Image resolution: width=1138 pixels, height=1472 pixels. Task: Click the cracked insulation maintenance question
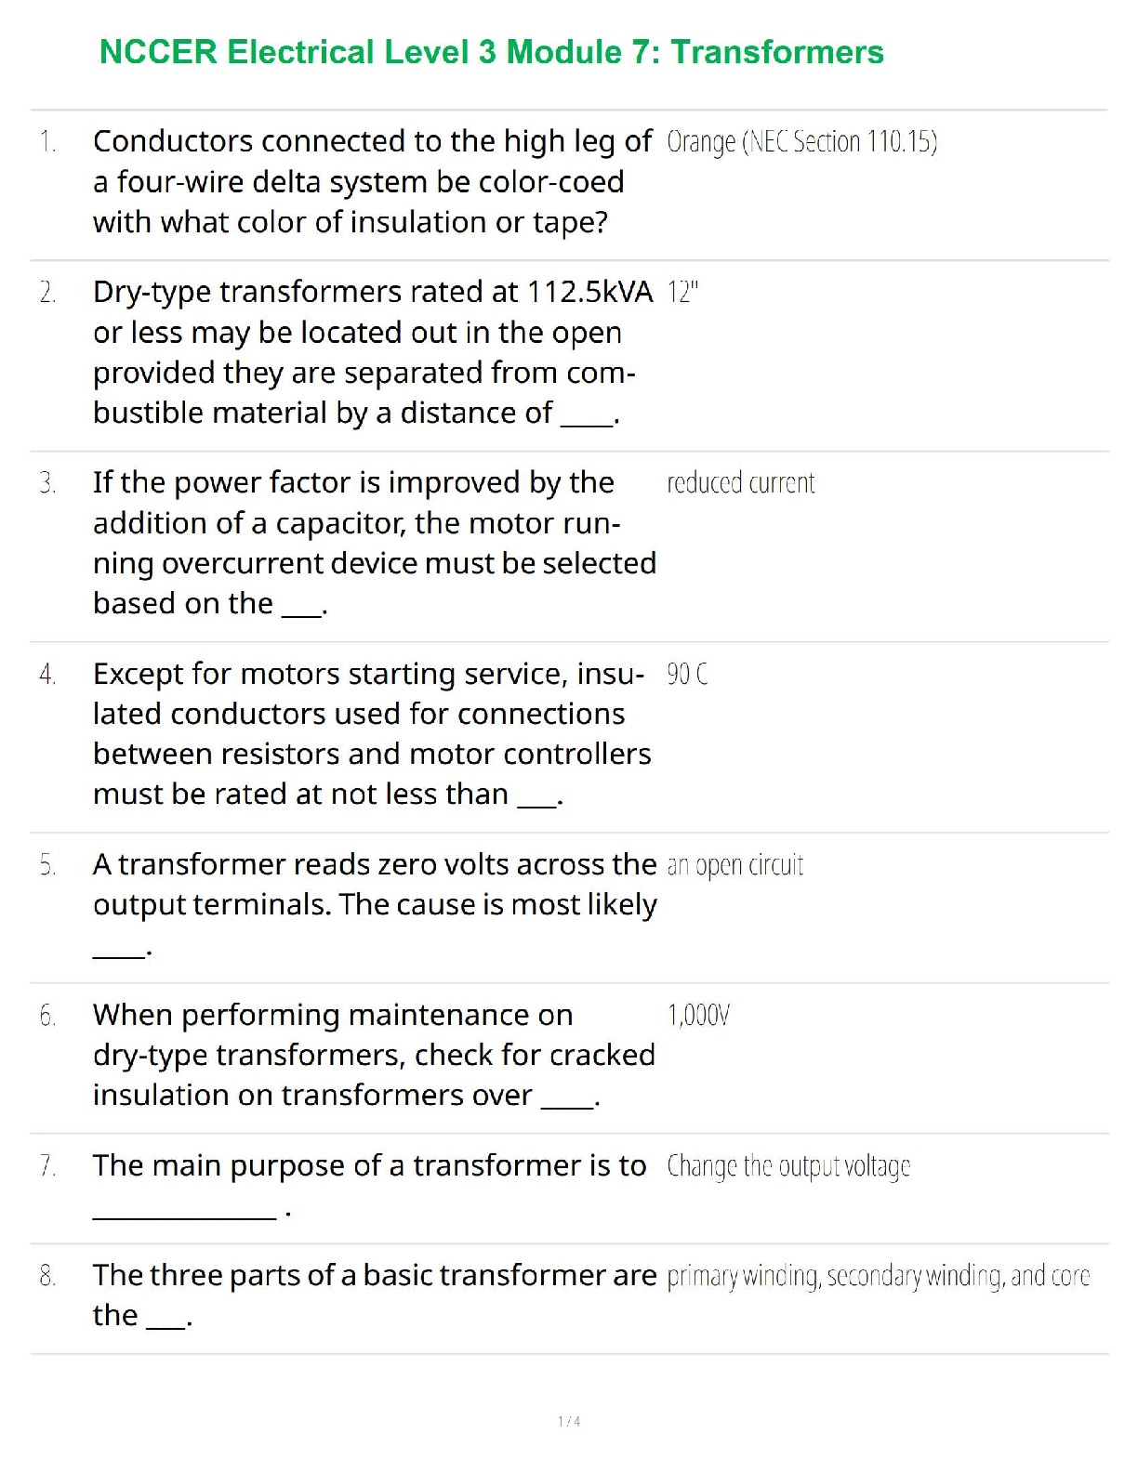click(372, 1055)
